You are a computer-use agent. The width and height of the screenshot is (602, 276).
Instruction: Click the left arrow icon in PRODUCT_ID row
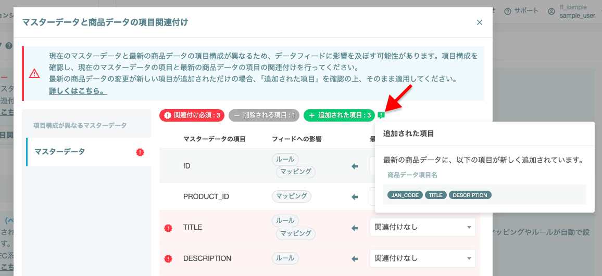coord(355,196)
